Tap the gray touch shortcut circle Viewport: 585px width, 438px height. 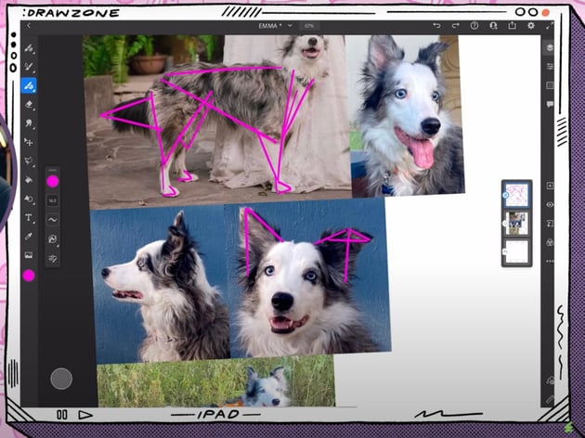tap(61, 379)
